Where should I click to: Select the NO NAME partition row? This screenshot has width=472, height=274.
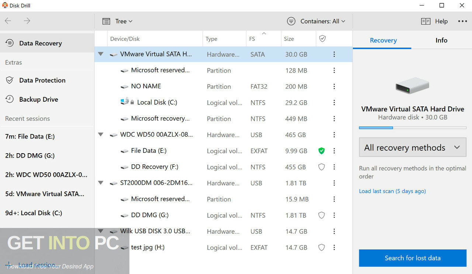coord(223,87)
